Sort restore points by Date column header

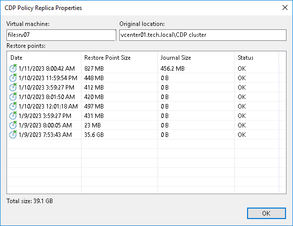click(x=44, y=58)
